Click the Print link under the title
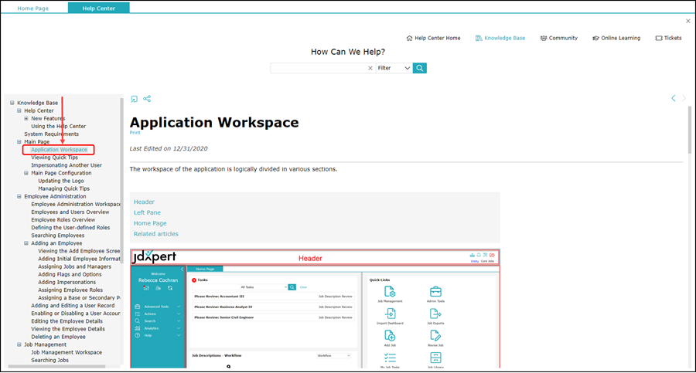Screen dimensions: 696x373 tap(135, 133)
